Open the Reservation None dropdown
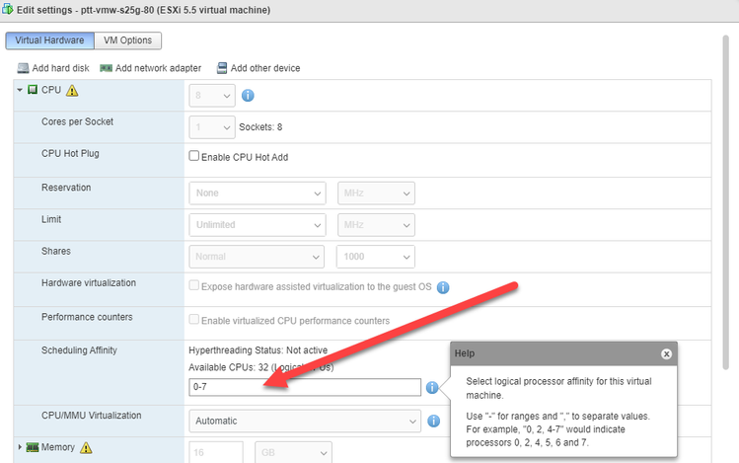 258,193
